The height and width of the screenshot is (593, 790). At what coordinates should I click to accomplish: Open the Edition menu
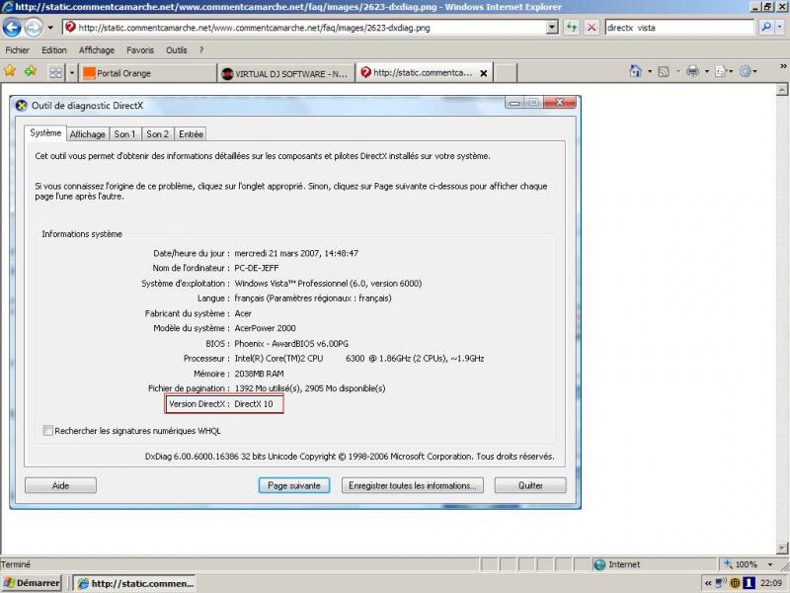click(54, 50)
